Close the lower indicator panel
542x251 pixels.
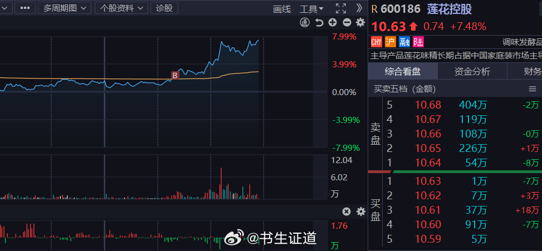346,211
